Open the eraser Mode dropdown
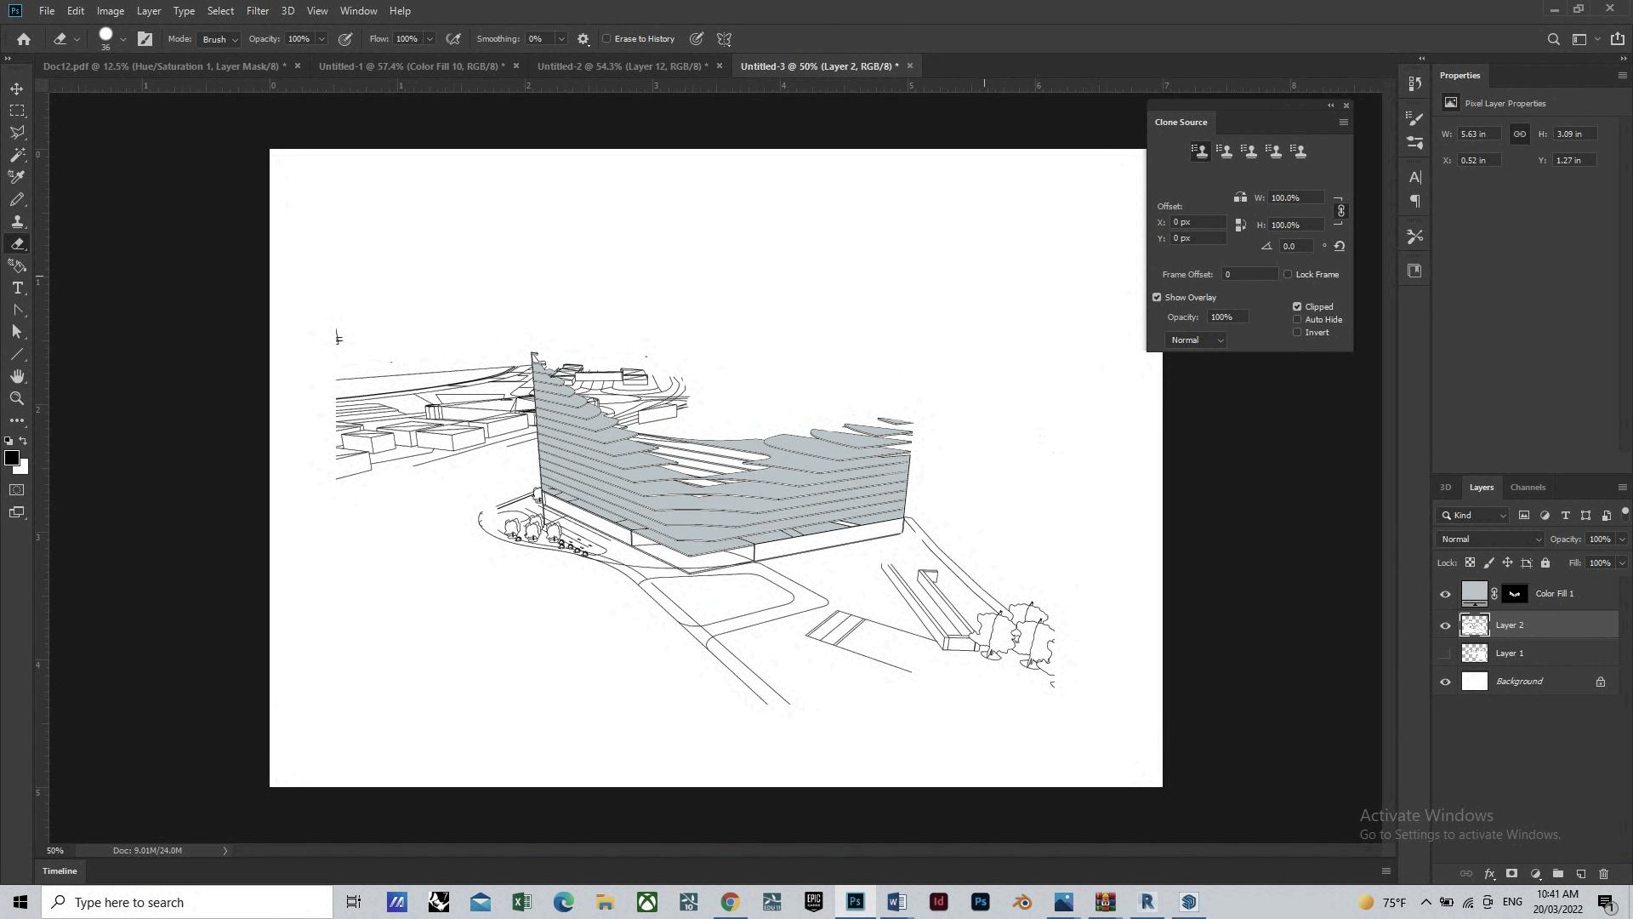Screen dimensions: 1633x919 click(x=219, y=39)
